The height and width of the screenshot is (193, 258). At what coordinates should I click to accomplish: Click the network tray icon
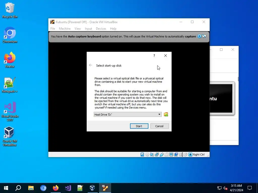[x=219, y=188]
